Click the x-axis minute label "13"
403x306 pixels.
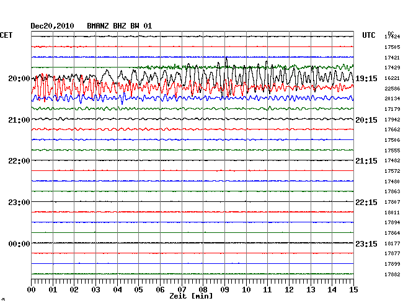pos(311,290)
